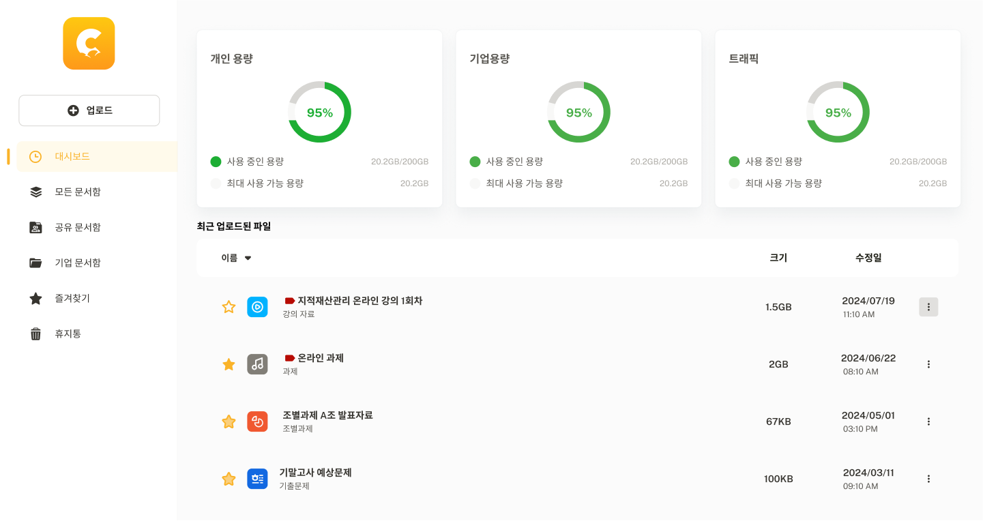The width and height of the screenshot is (983, 521).
Task: Click the 최근 업로드된 파일 heading
Action: 234,226
